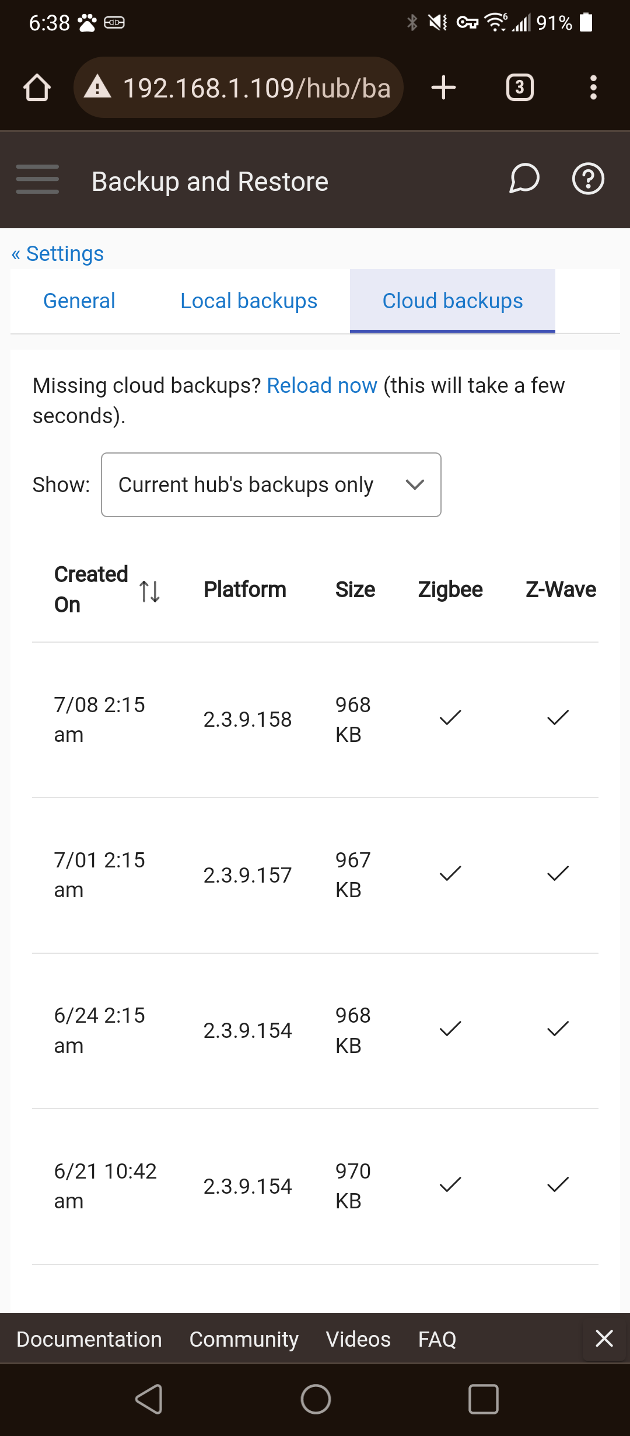Tap the browser home icon
The image size is (630, 1436).
click(x=37, y=88)
